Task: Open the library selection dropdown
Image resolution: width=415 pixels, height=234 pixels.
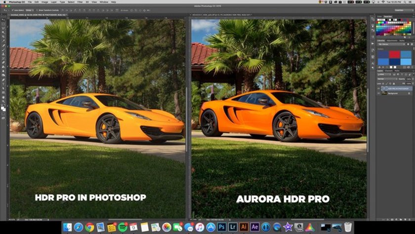Action: 391,44
